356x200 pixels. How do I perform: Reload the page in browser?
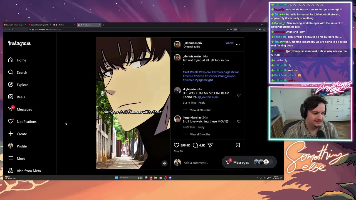point(13,29)
